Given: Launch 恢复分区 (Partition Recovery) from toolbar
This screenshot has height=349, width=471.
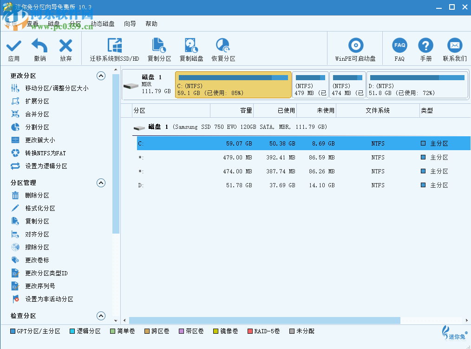Looking at the screenshot, I should (222, 48).
